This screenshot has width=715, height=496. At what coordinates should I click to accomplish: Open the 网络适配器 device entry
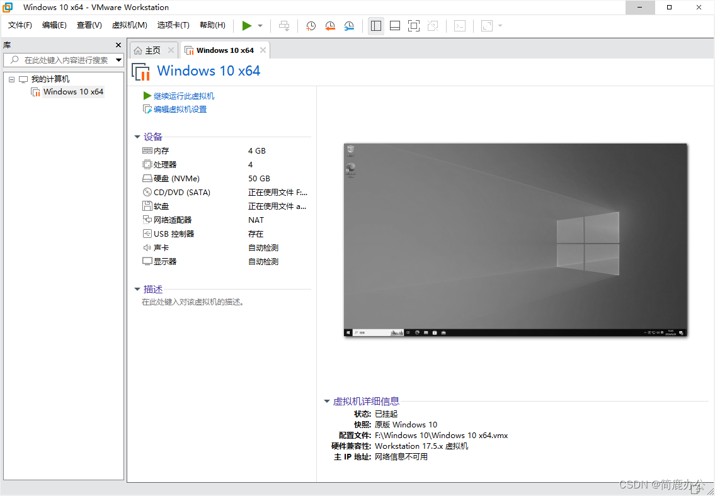pyautogui.click(x=167, y=220)
